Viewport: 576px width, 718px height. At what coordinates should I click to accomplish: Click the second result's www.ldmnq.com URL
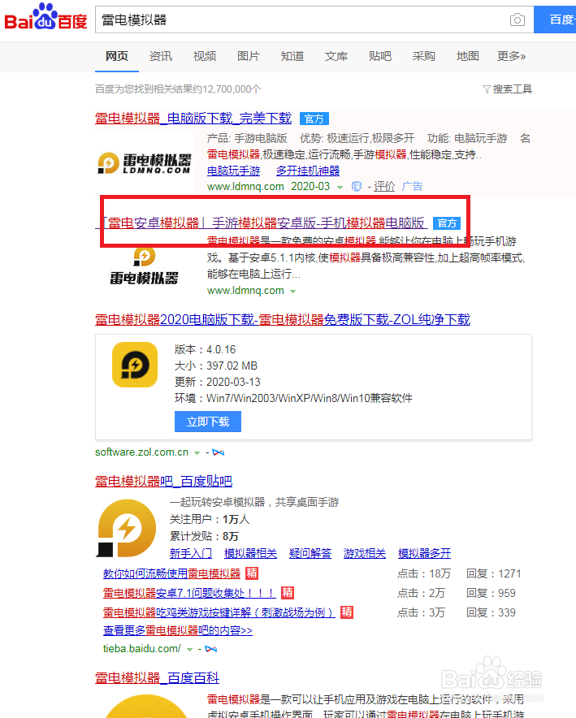point(245,290)
